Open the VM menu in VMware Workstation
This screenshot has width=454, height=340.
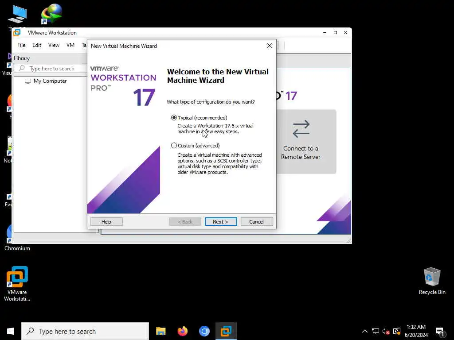70,45
